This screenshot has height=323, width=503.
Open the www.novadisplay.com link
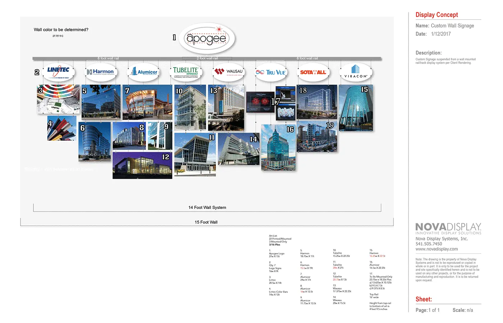pos(437,249)
